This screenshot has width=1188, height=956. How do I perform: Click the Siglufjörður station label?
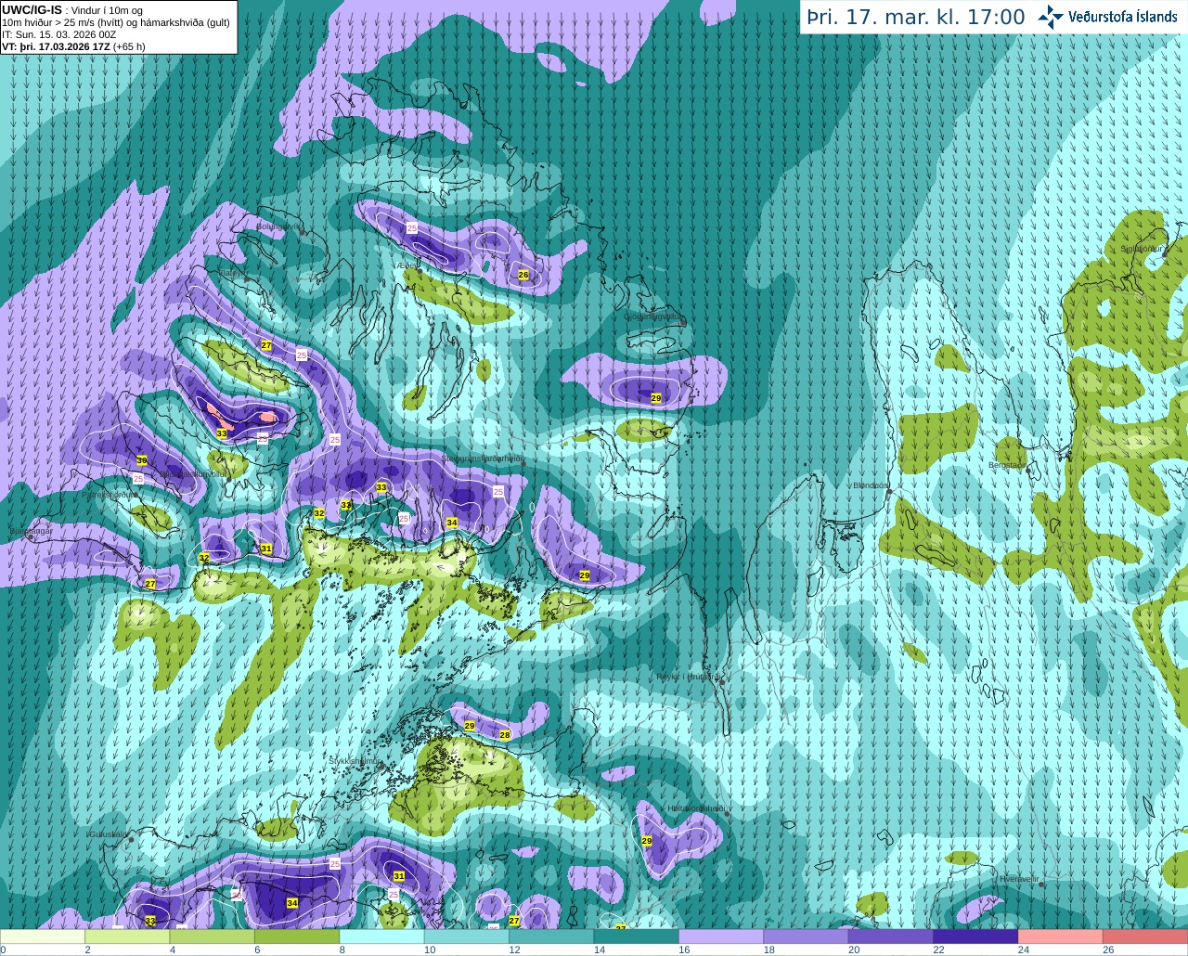coord(1143,249)
